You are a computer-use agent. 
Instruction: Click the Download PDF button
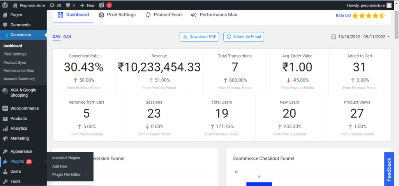tap(199, 37)
